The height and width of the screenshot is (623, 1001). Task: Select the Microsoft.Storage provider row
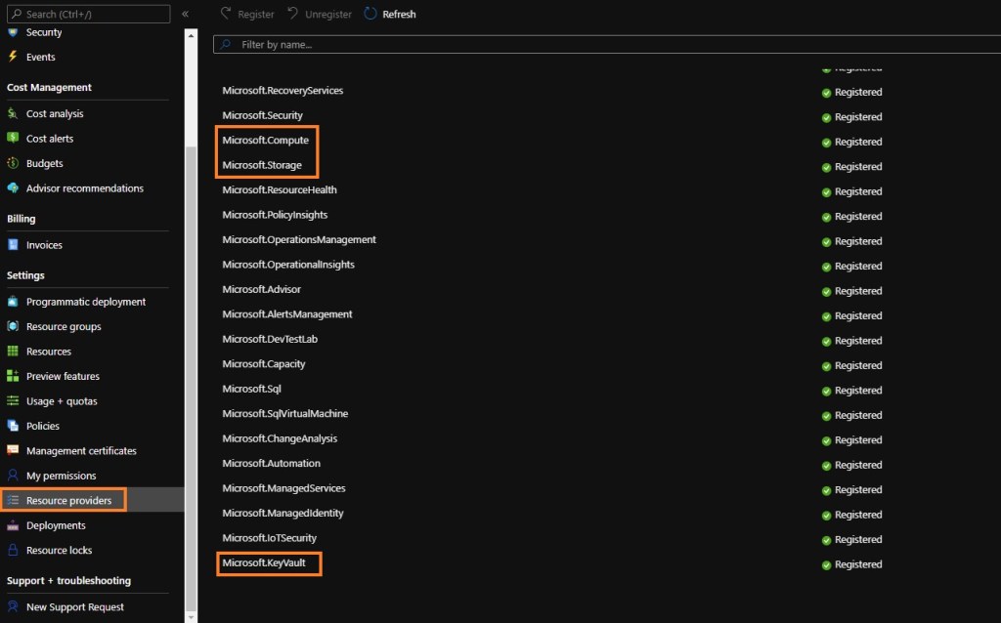(606, 165)
